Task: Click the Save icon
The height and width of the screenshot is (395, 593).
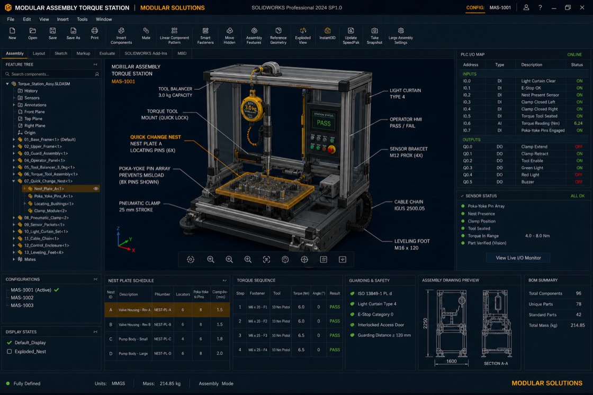Action: [52, 31]
